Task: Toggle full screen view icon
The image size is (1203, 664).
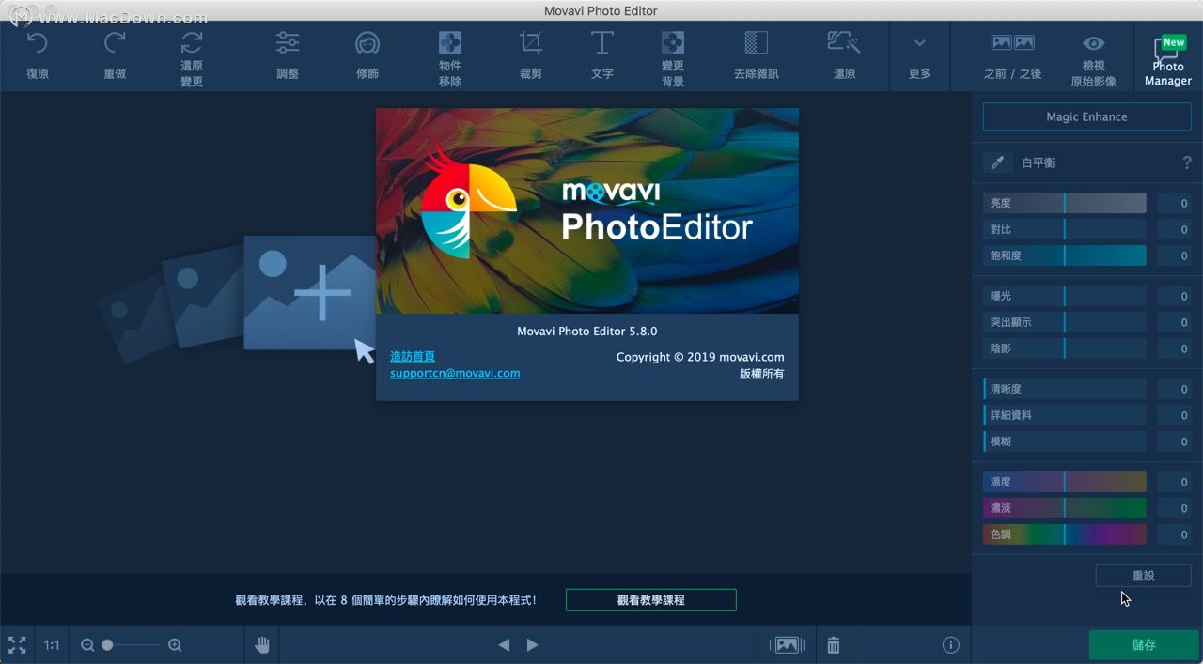Action: click(17, 645)
